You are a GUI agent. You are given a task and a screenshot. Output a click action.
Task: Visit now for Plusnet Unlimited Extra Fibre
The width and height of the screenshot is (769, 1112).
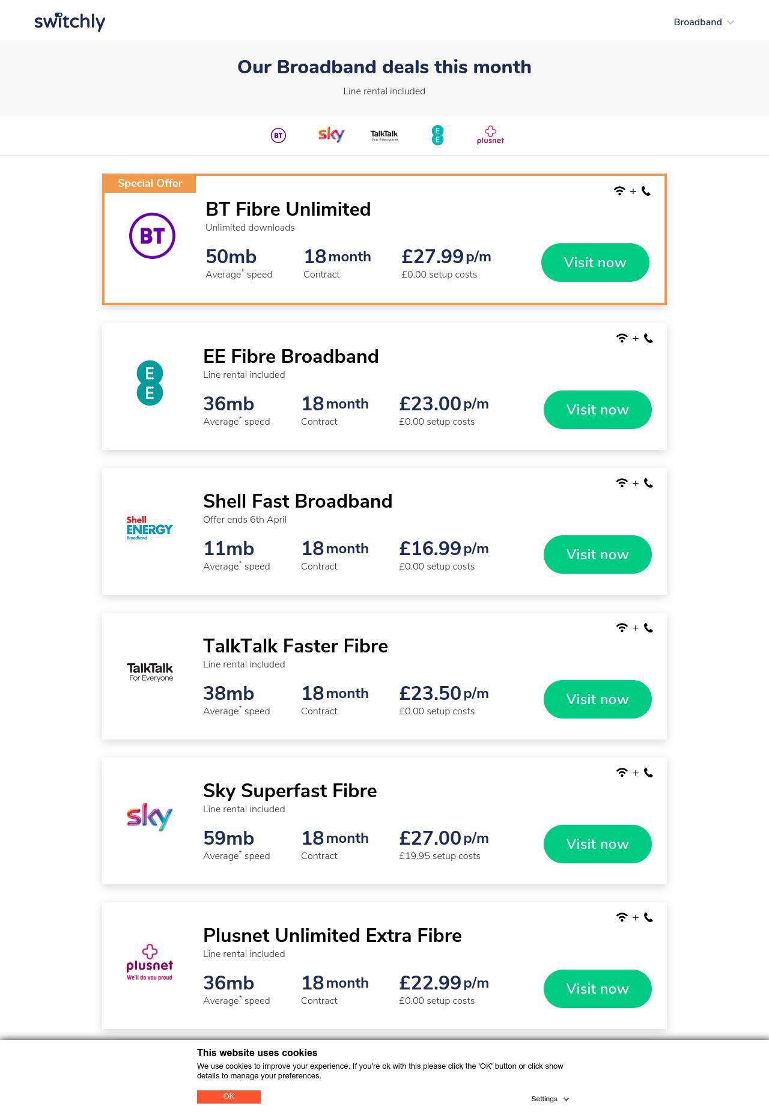pyautogui.click(x=597, y=989)
